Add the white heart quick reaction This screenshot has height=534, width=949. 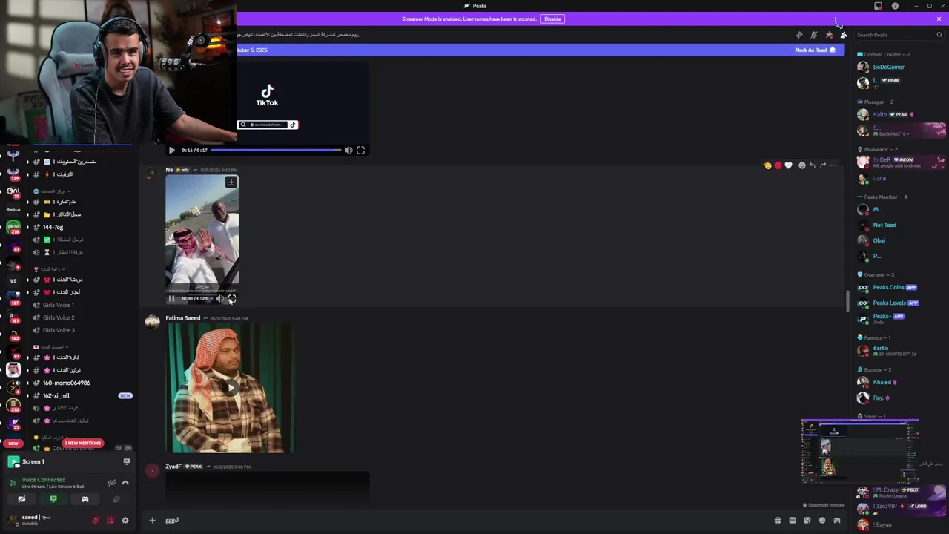(x=788, y=165)
